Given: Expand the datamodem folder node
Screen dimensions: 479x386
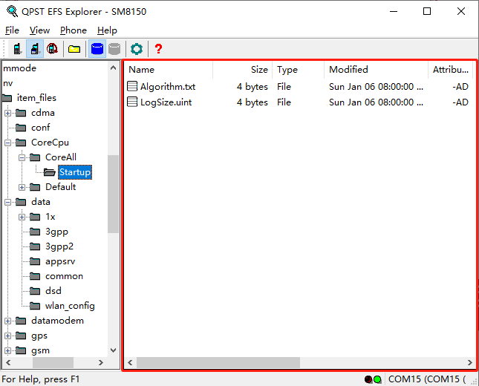Looking at the screenshot, I should pyautogui.click(x=8, y=321).
